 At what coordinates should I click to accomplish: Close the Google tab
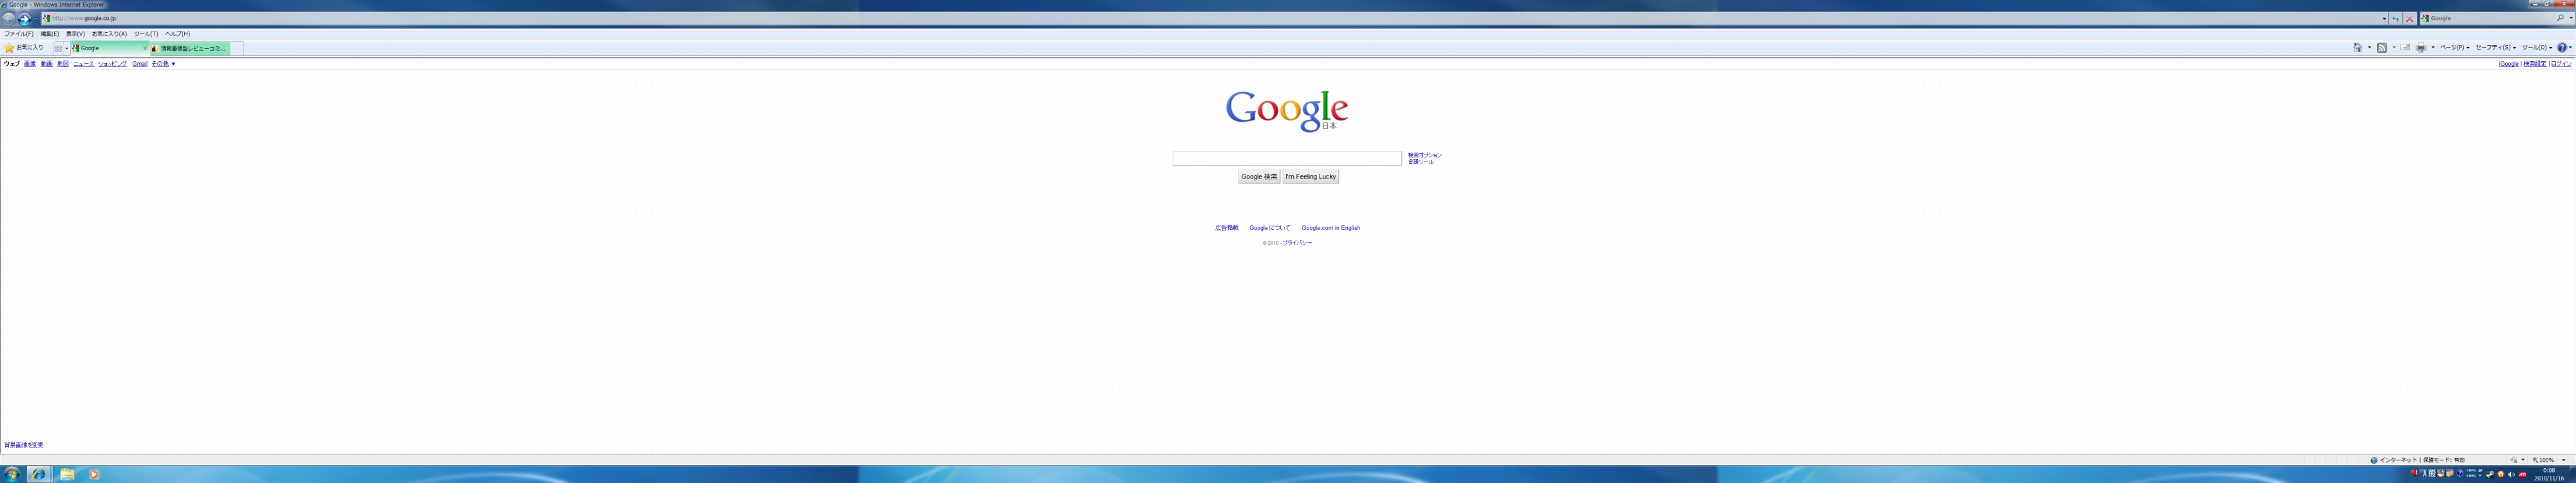tap(144, 48)
